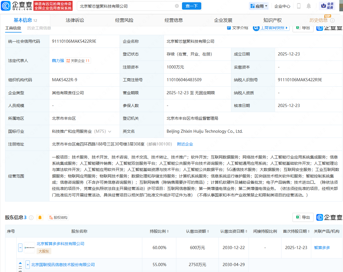This screenshot has height=272, width=343.
Task: Open the 应用 dropdown menu
Action: (x=259, y=6)
